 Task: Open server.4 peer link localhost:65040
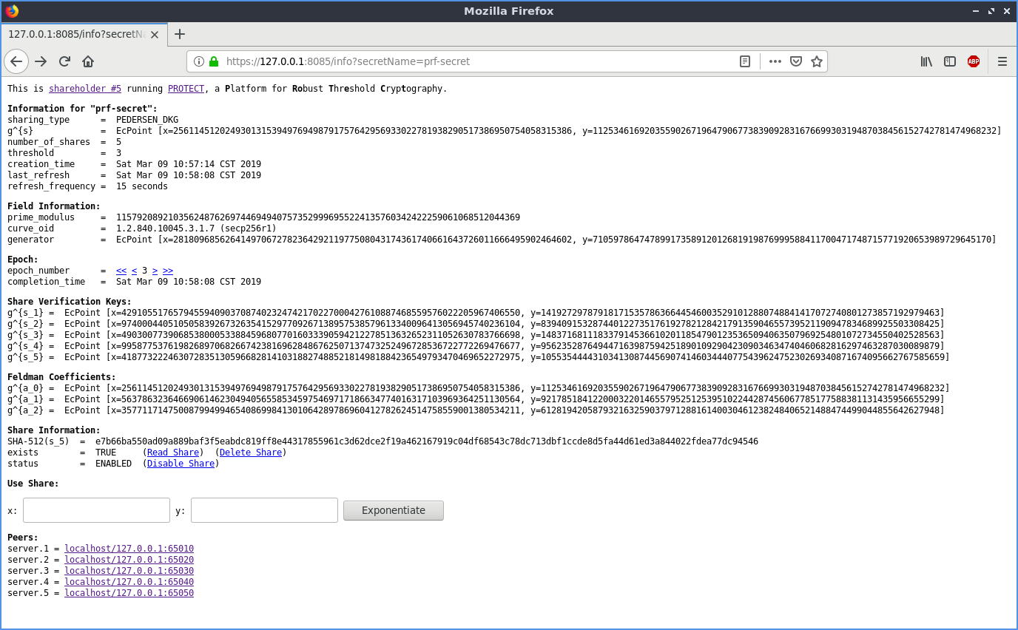[x=129, y=582]
